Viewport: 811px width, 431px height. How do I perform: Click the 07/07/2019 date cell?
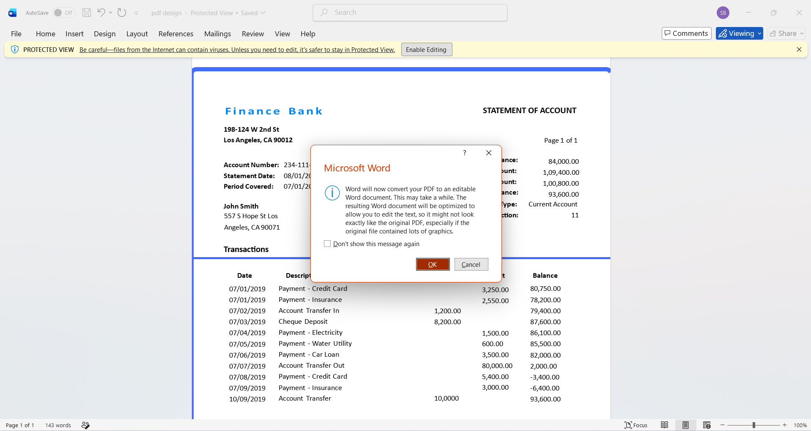(247, 366)
